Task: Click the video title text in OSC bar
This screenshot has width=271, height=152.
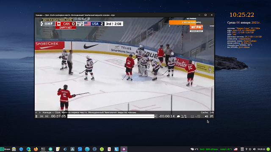Action: pyautogui.click(x=89, y=112)
